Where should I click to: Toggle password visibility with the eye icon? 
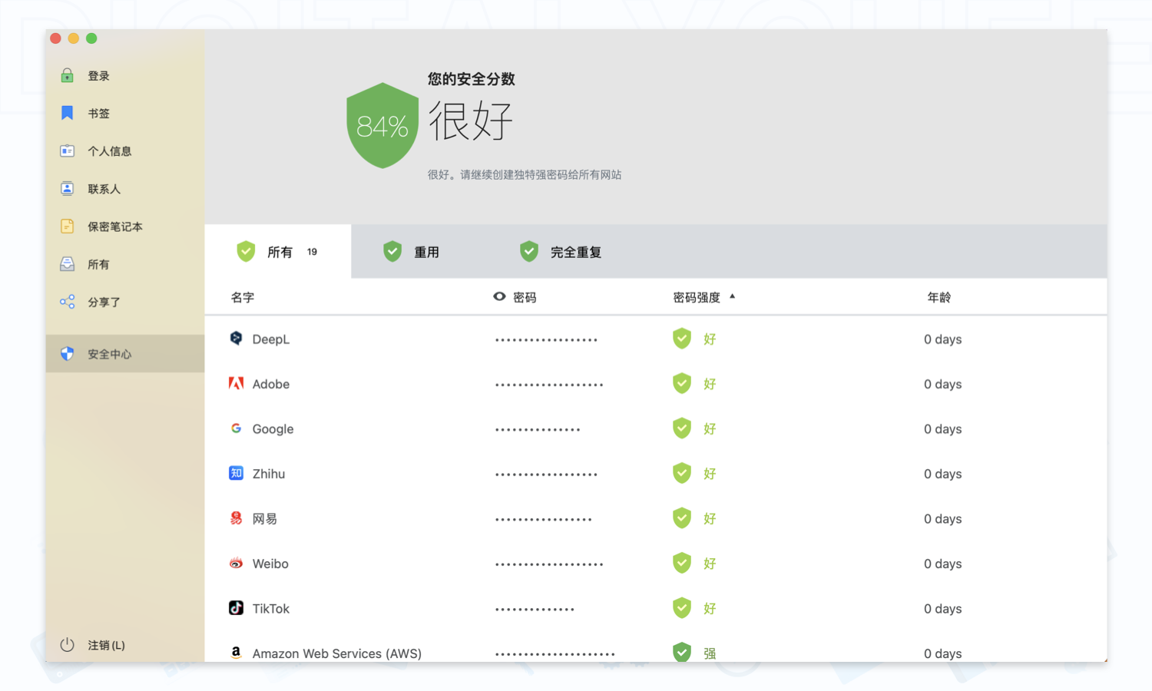click(x=499, y=296)
